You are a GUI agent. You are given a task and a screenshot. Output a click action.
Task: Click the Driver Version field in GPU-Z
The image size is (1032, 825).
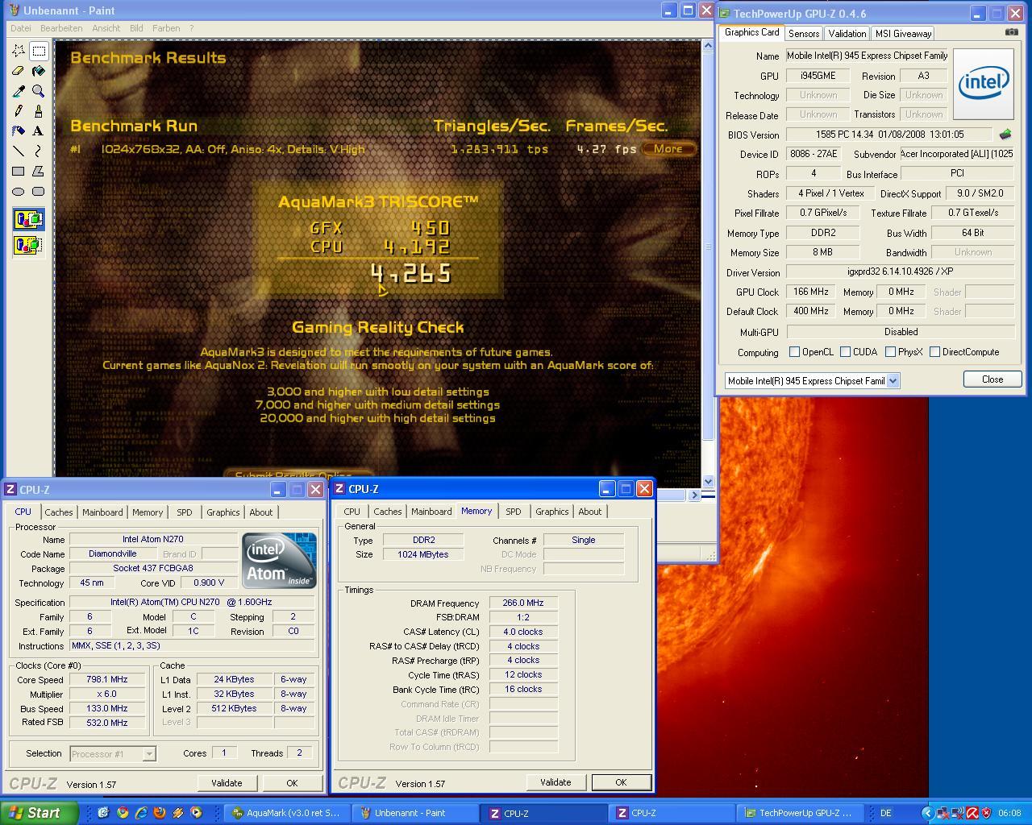[900, 272]
